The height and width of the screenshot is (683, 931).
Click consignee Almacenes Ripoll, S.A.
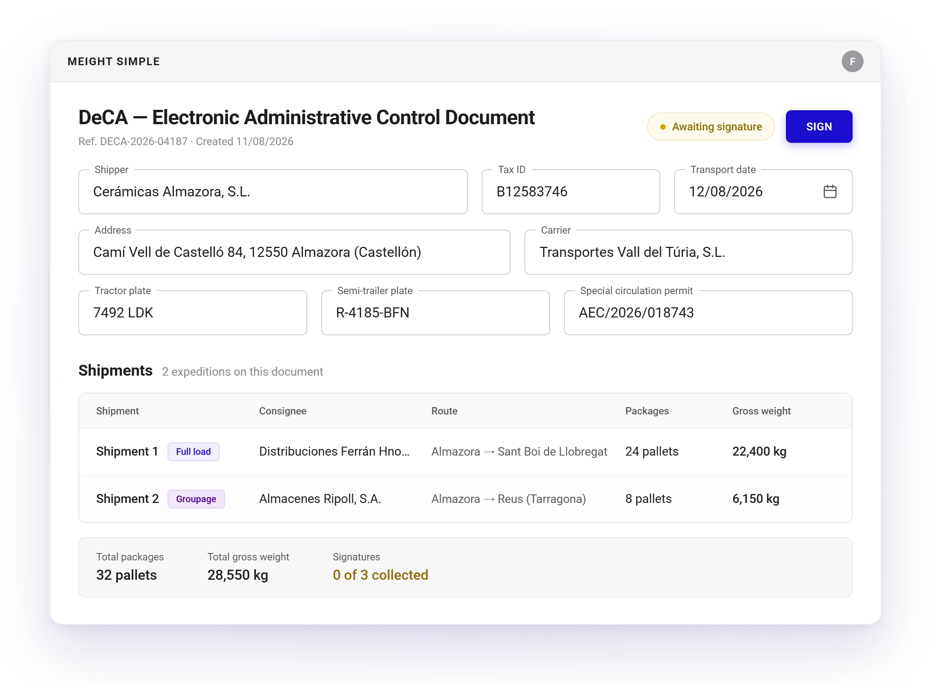pyautogui.click(x=320, y=499)
